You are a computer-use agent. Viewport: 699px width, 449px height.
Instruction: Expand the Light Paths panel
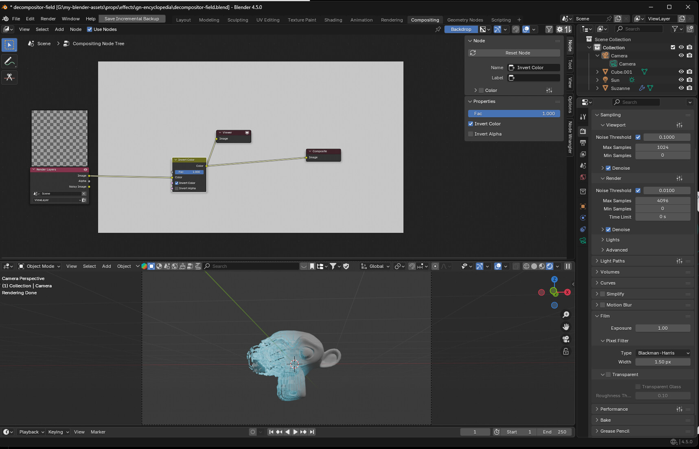612,261
